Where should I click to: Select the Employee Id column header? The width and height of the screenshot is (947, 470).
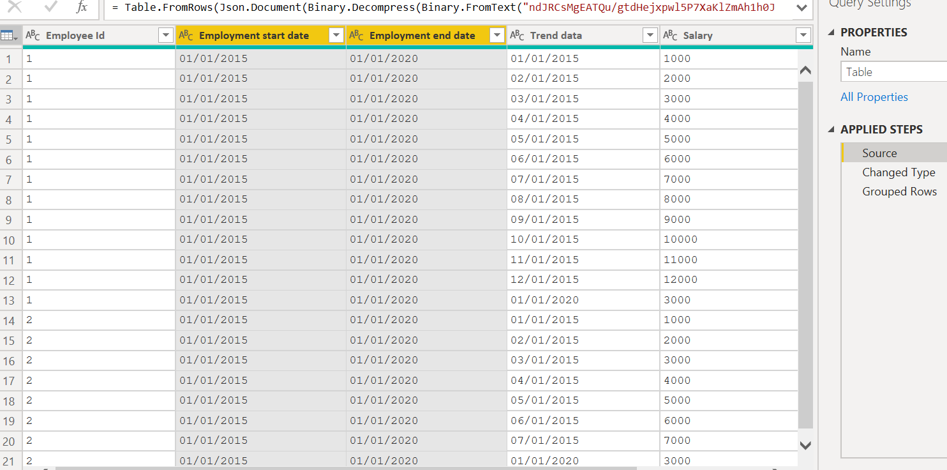99,36
